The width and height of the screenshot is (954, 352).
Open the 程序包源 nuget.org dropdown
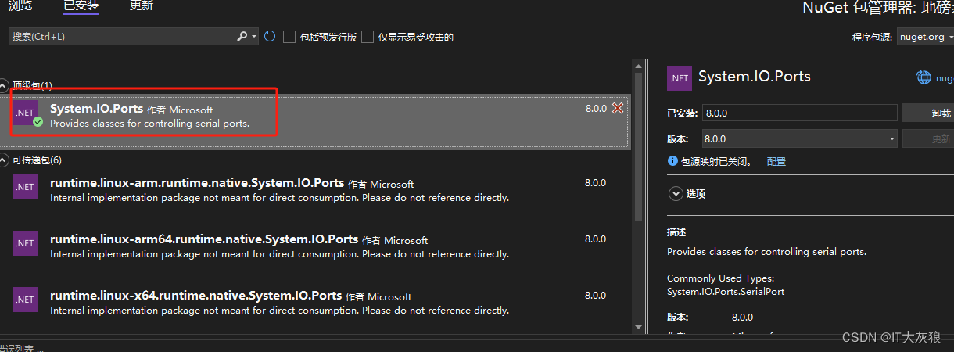click(925, 37)
